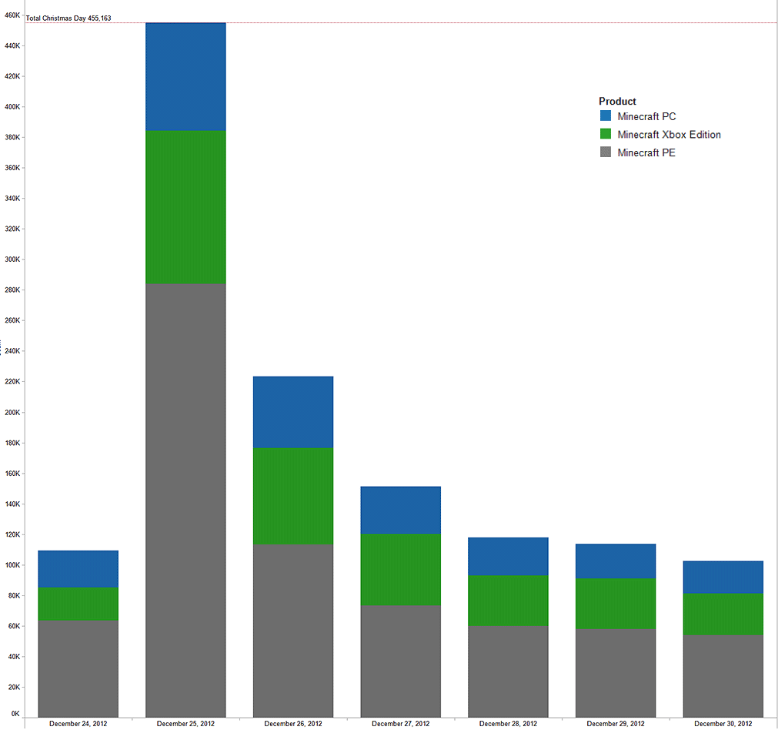Click the gray Minecraft PE legend swatch
The image size is (778, 730).
coord(606,152)
